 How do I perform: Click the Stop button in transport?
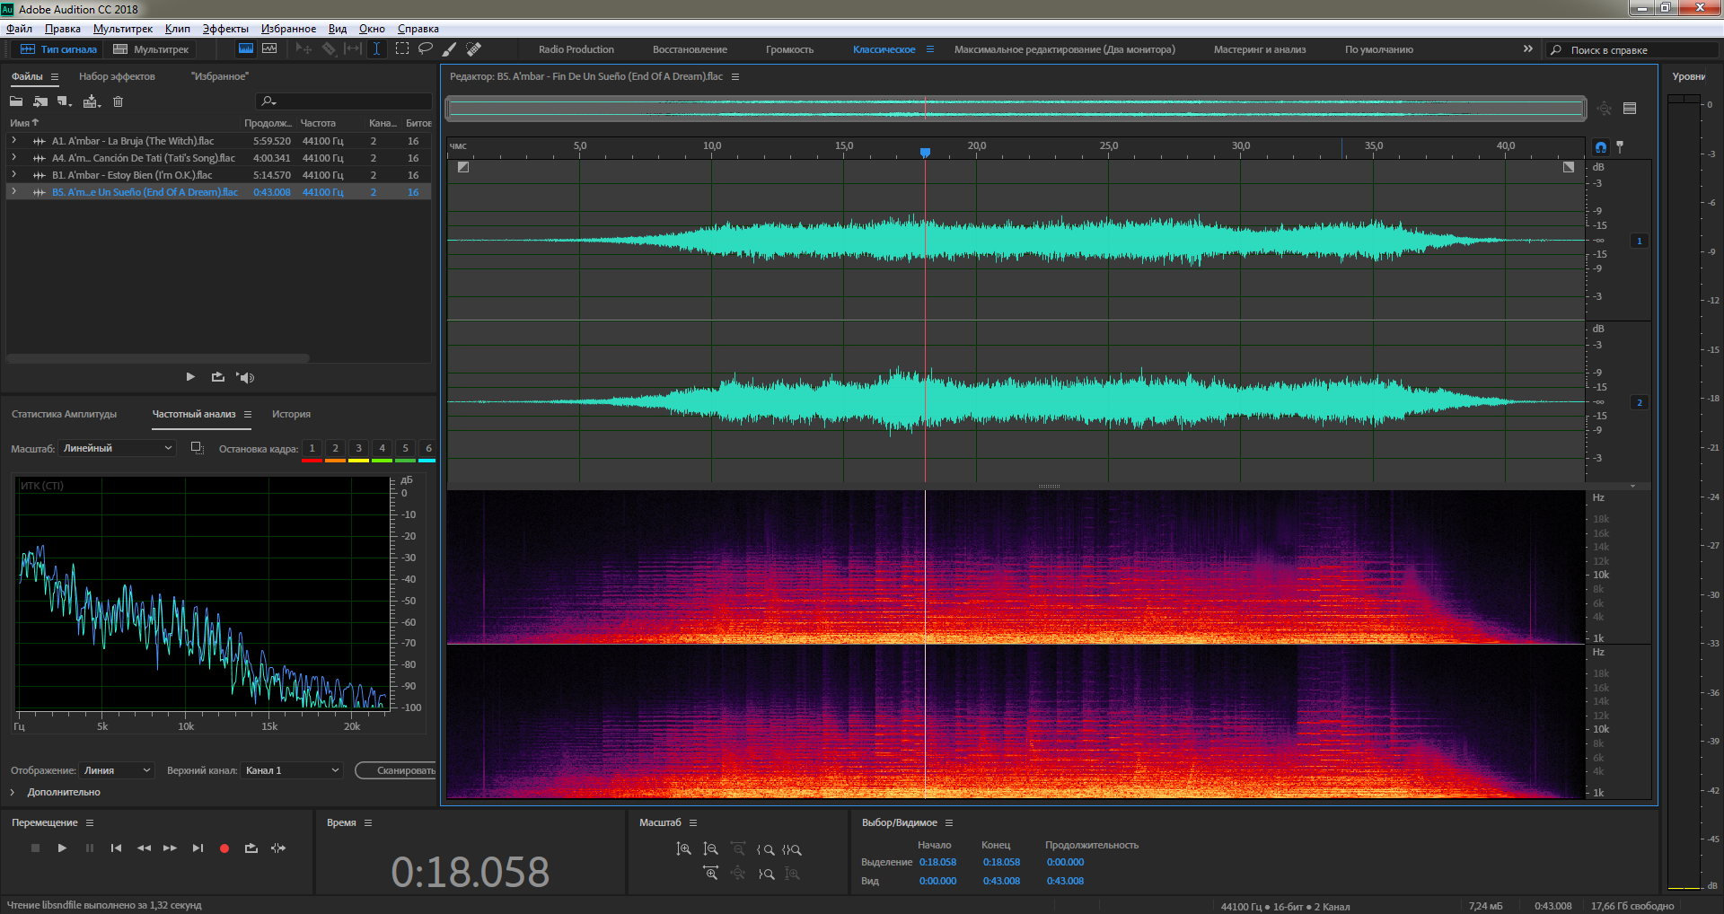point(35,848)
